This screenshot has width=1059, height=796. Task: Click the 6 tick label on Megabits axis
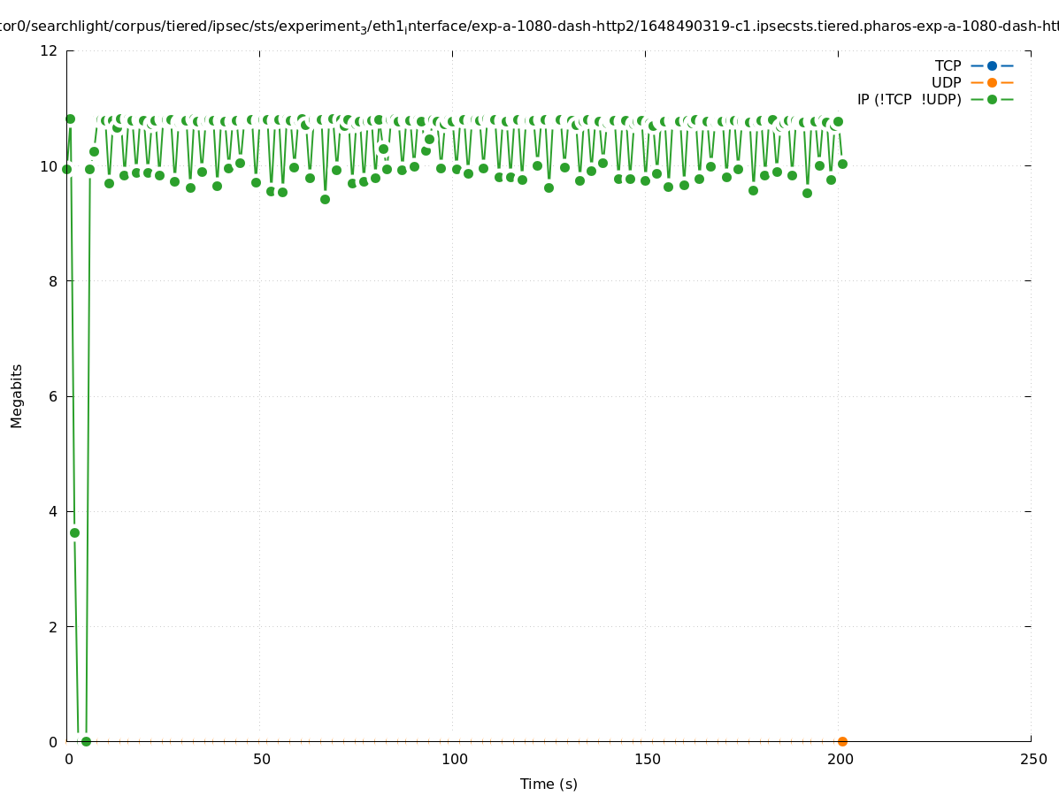(53, 396)
